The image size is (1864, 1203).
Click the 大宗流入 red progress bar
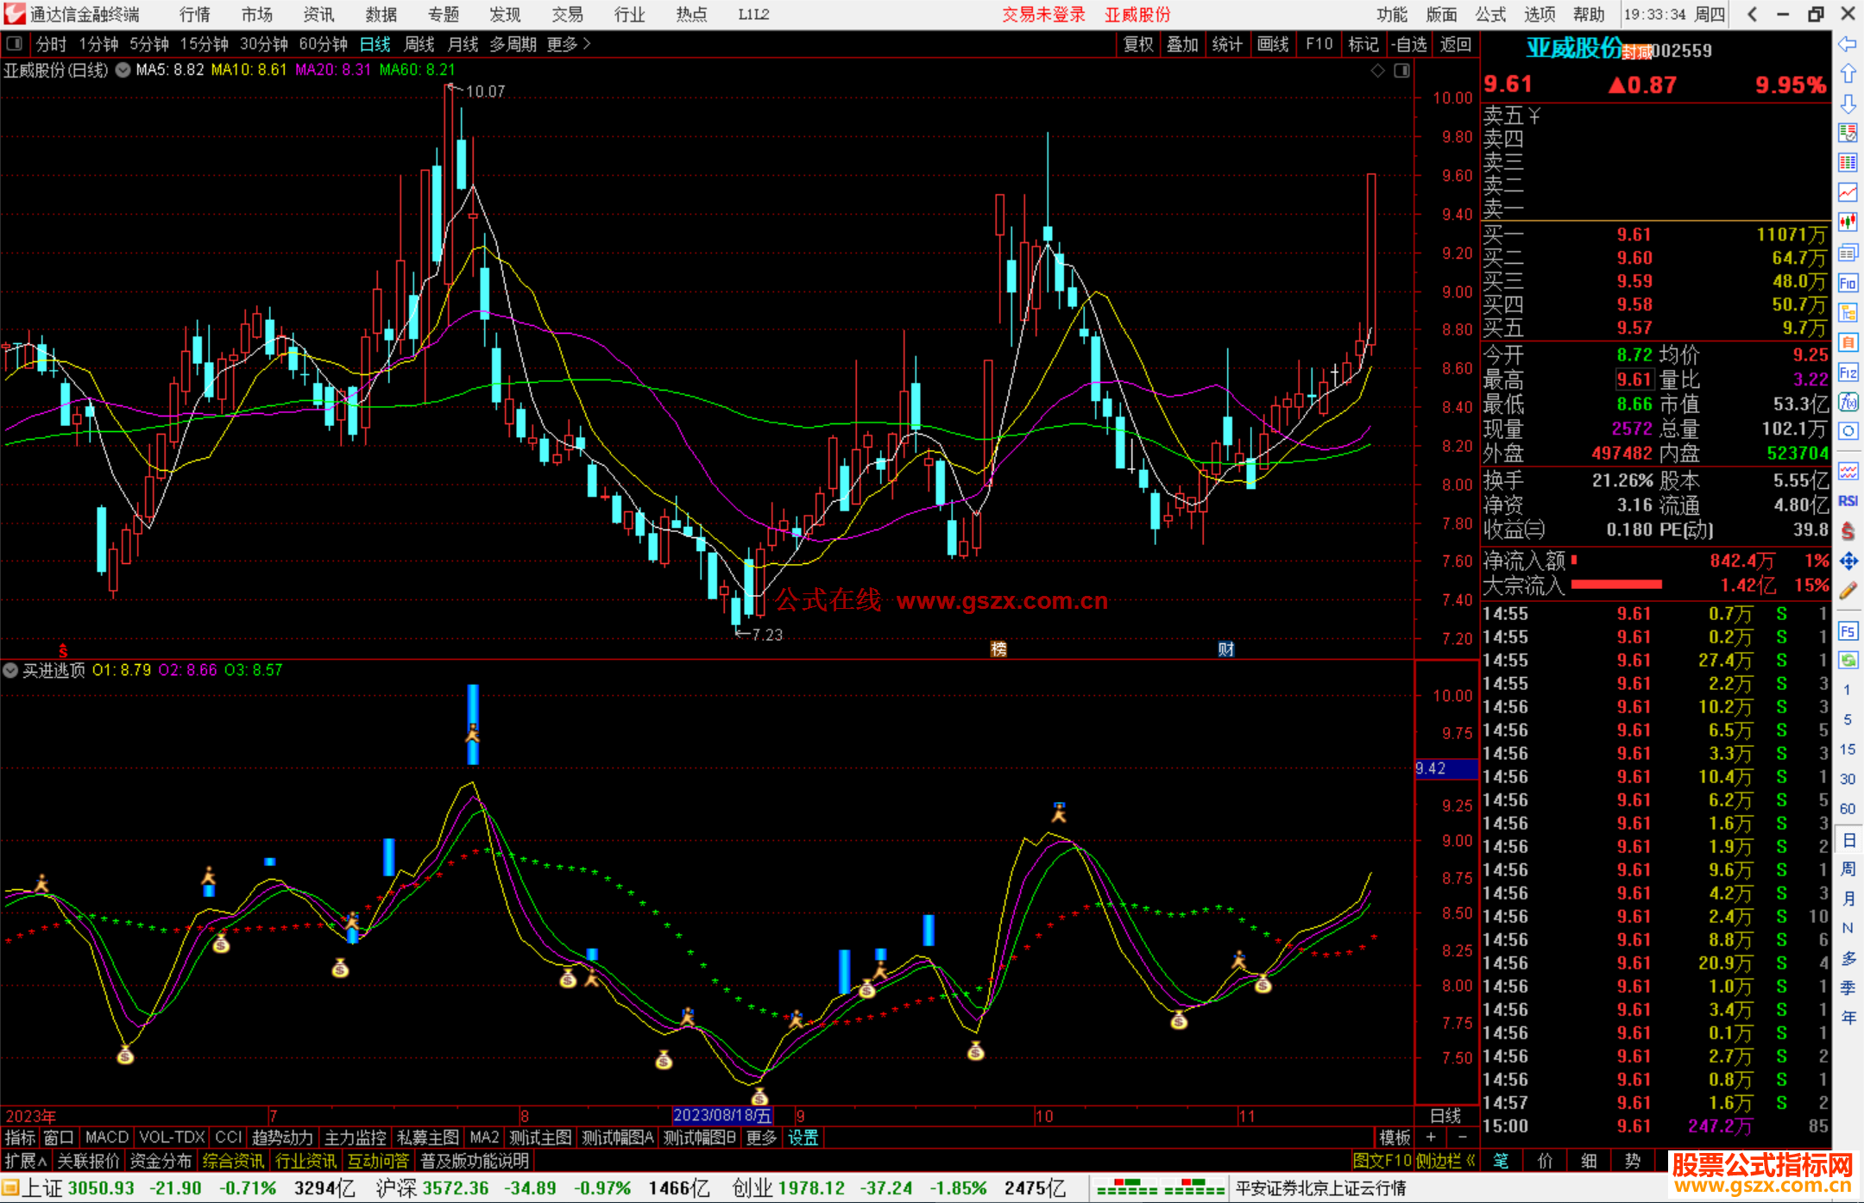[1615, 585]
